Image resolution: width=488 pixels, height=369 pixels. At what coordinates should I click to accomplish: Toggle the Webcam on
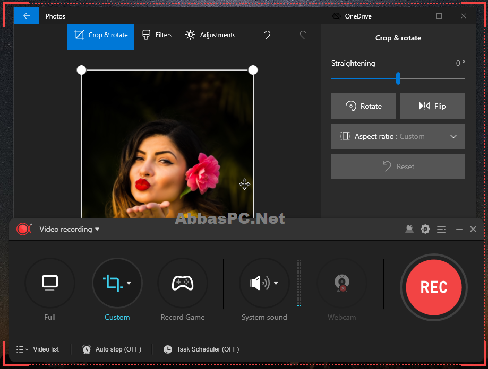(342, 283)
